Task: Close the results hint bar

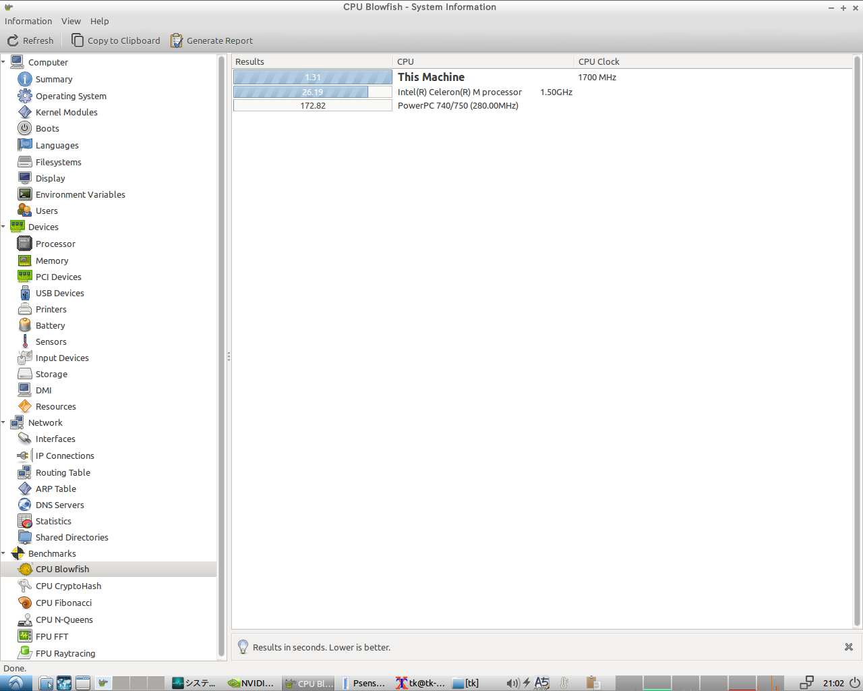Action: click(x=848, y=647)
